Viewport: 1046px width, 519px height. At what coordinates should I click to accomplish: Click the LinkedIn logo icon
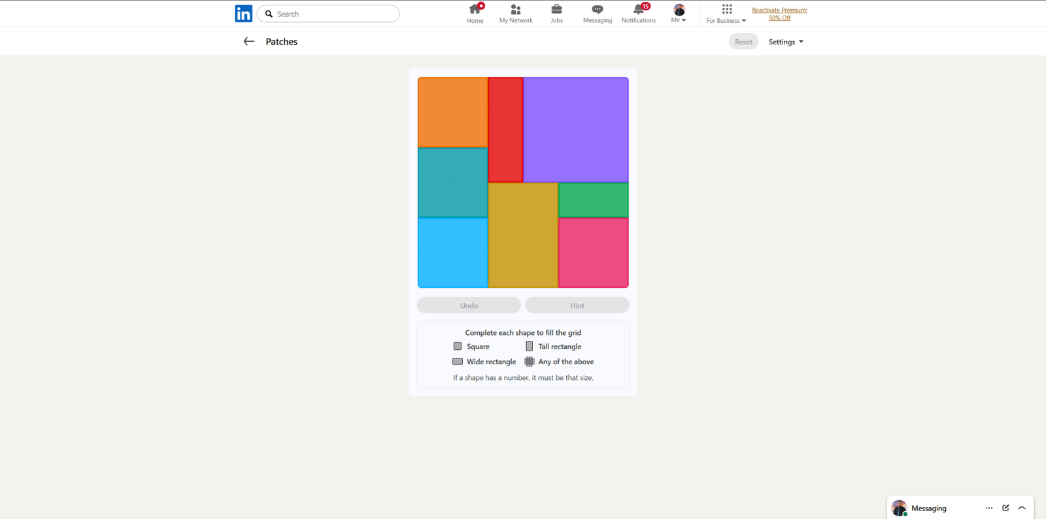pyautogui.click(x=243, y=14)
